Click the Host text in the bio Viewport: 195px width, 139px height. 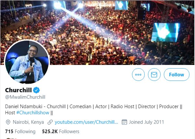(x=10, y=113)
